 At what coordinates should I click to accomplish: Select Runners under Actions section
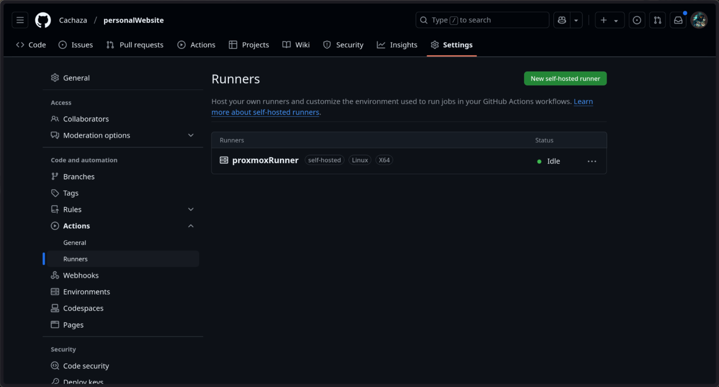pyautogui.click(x=123, y=259)
